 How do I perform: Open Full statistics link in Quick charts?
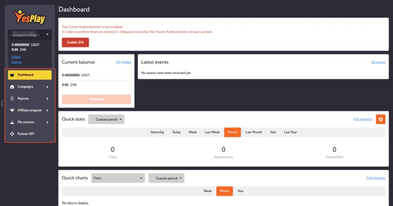[x=376, y=178]
